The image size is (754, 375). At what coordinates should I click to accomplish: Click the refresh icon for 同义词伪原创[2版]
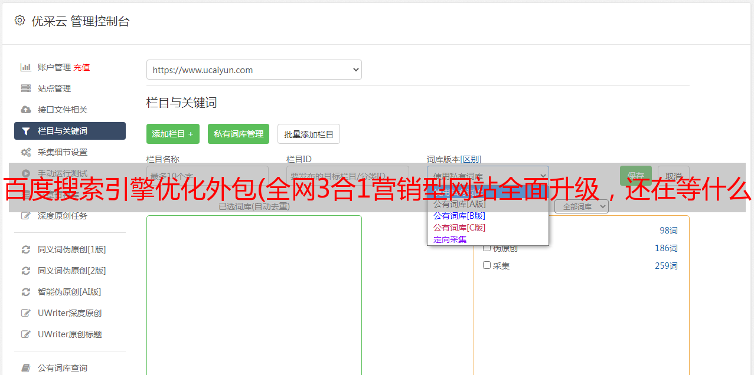point(26,271)
